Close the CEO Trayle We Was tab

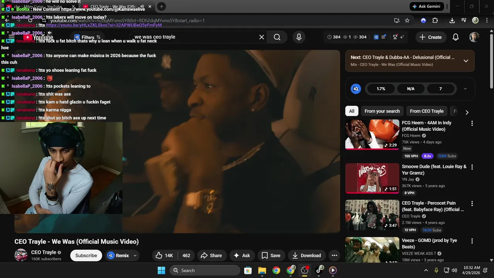click(x=150, y=7)
